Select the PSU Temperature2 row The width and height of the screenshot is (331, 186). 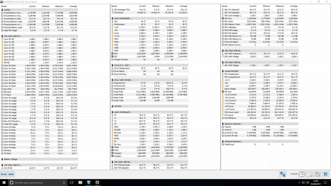(x=260, y=77)
